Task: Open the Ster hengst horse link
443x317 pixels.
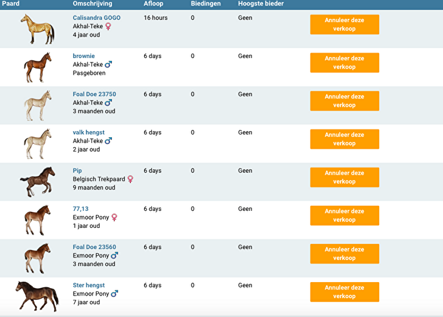Action: tap(89, 285)
